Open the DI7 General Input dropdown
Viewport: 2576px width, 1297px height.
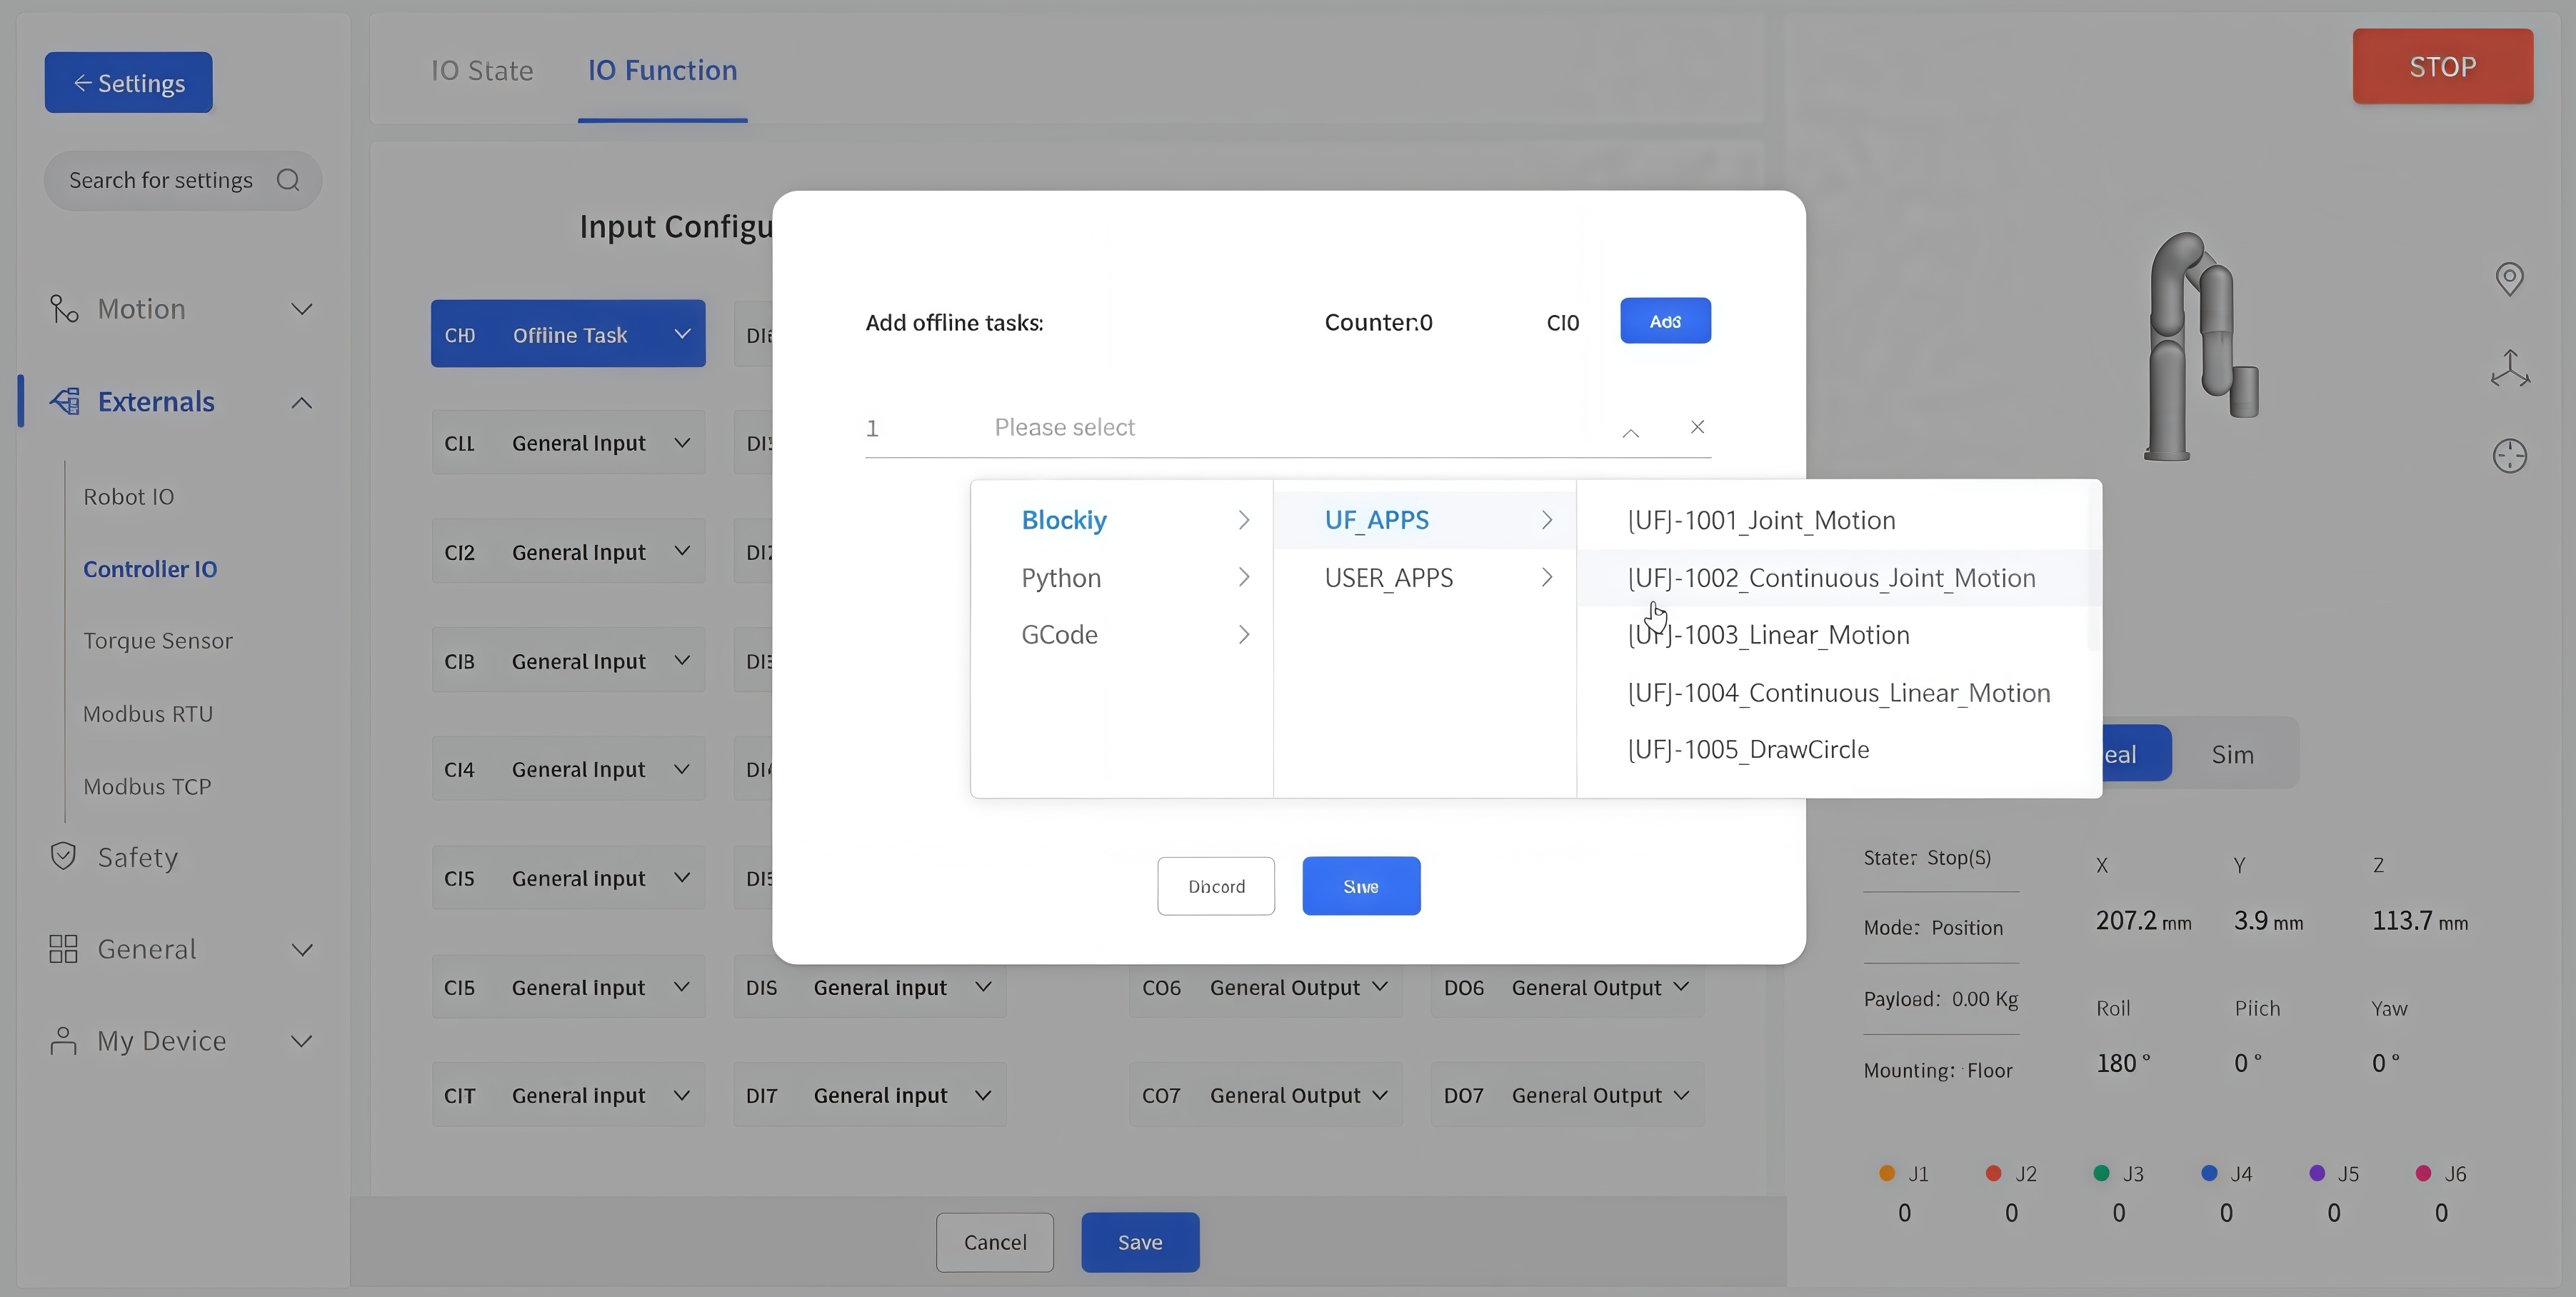(x=869, y=1095)
